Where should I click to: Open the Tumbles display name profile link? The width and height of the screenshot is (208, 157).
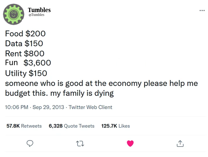tap(39, 10)
